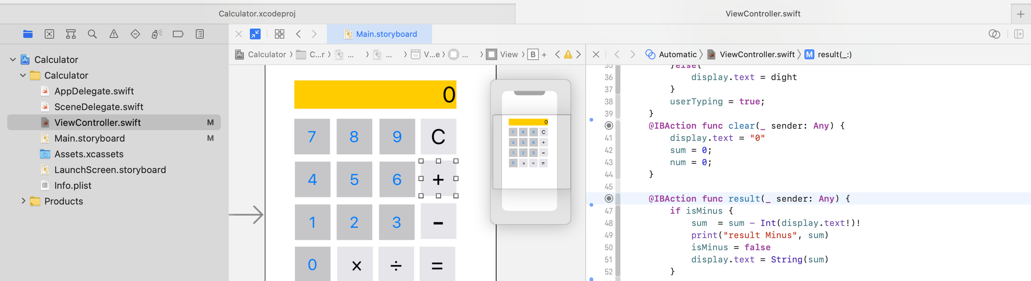Image resolution: width=1031 pixels, height=281 pixels.
Task: Select the yellow display label
Action: click(x=375, y=95)
